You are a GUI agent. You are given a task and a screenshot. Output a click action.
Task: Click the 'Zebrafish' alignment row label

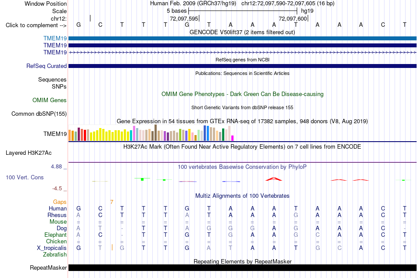click(x=55, y=255)
